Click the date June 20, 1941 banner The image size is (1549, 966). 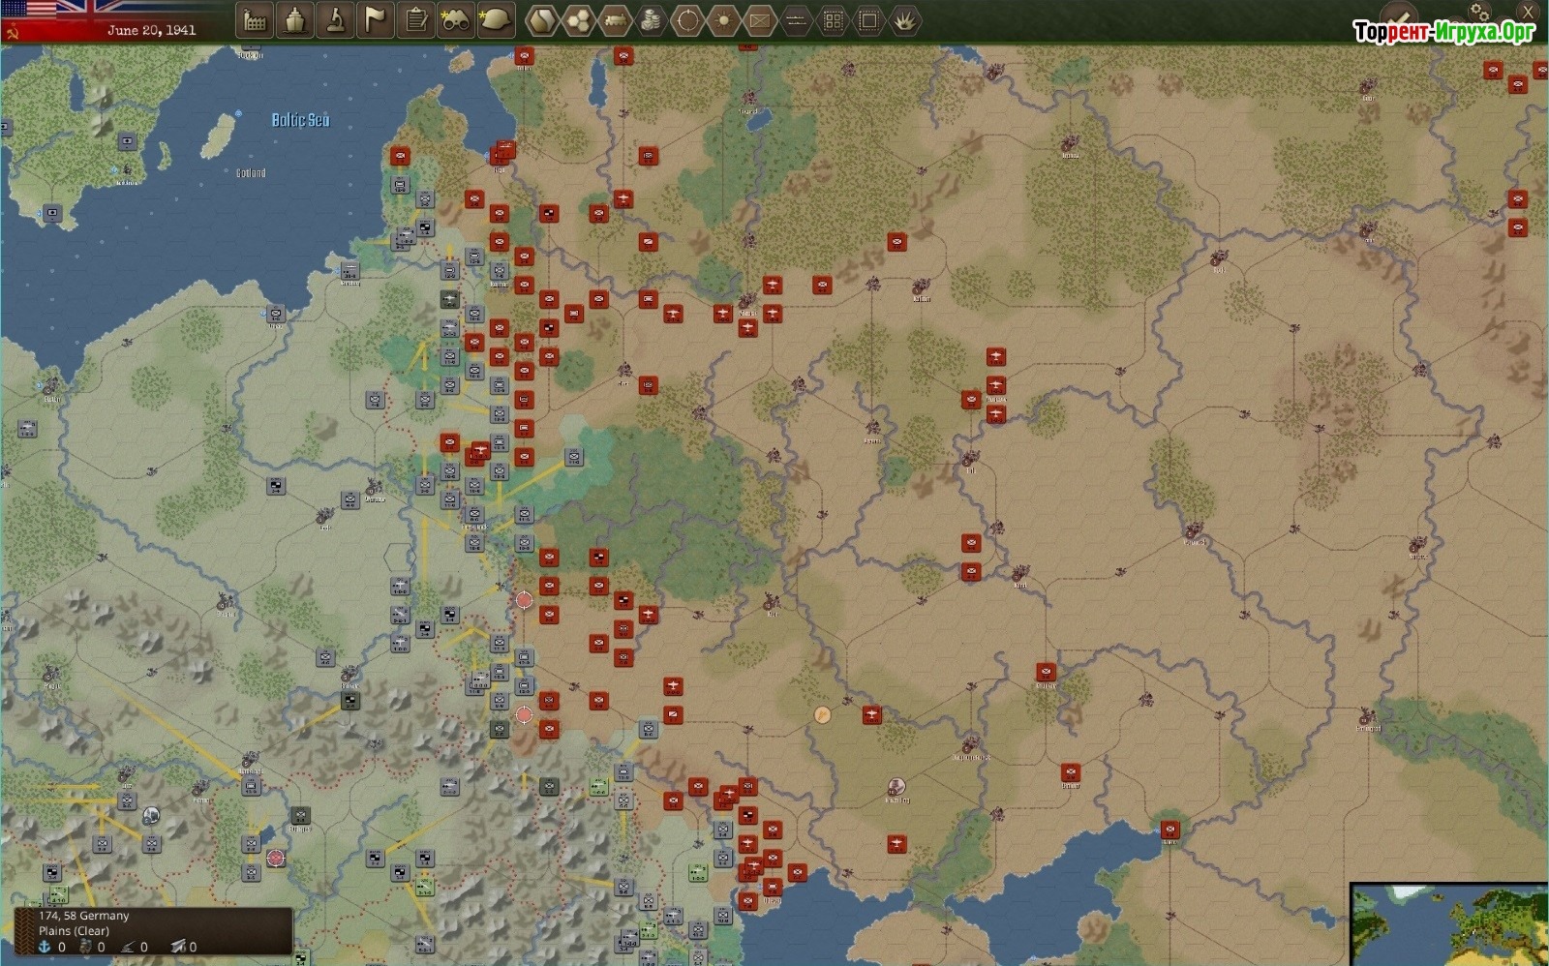click(x=151, y=30)
